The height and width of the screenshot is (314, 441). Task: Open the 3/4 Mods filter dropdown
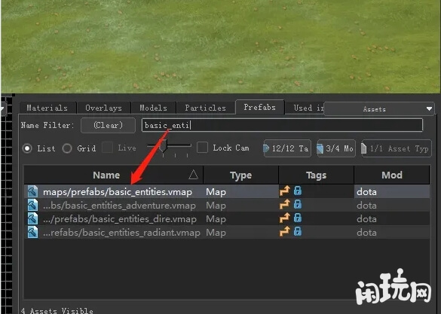(336, 148)
